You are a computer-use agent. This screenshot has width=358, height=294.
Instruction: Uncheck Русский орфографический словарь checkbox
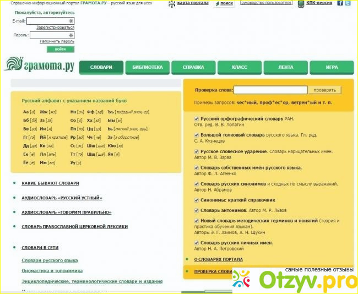(x=197, y=118)
